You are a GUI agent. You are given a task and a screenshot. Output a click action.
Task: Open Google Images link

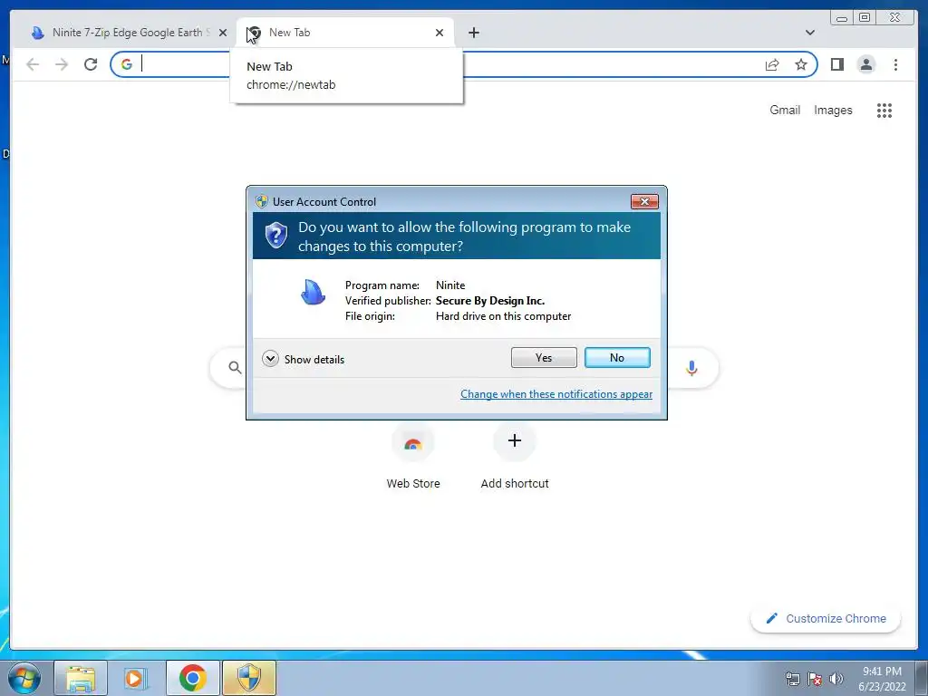[833, 110]
